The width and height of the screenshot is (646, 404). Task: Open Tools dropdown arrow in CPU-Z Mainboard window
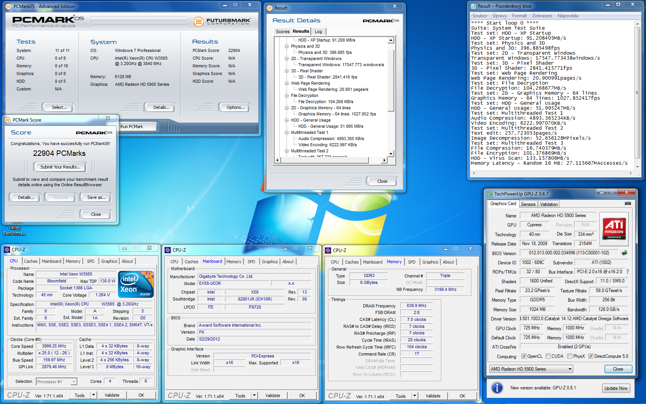(254, 396)
